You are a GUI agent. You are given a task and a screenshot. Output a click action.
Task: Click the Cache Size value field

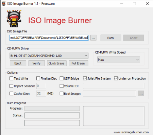click(41, 94)
